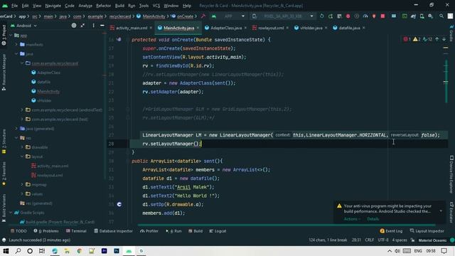Close the MainActivity.java tab

tap(198, 28)
